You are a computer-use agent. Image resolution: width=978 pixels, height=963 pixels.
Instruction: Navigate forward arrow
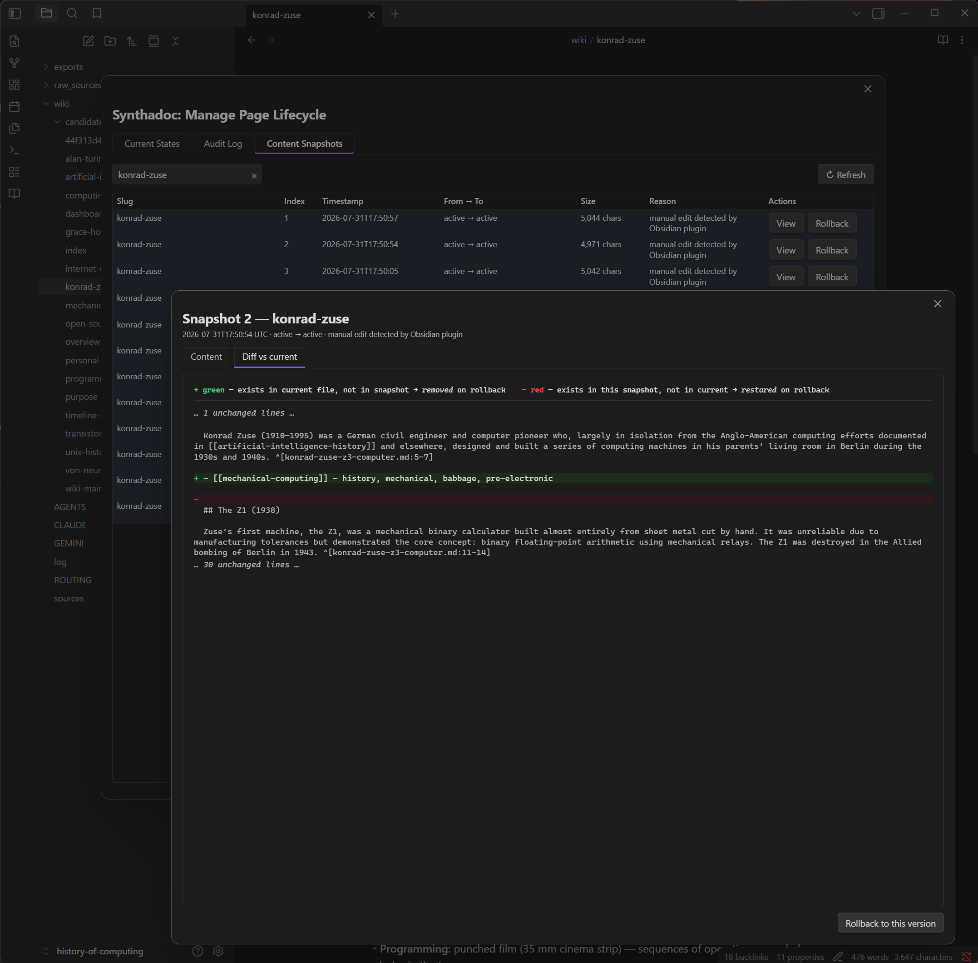pos(271,40)
